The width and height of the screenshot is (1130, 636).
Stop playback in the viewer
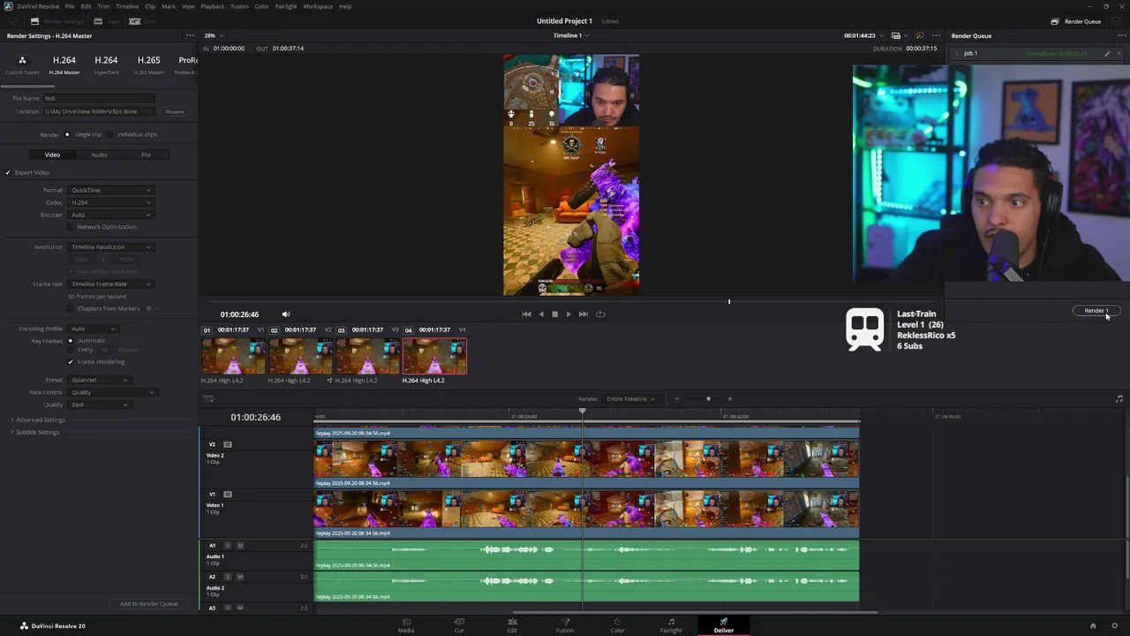tap(554, 314)
